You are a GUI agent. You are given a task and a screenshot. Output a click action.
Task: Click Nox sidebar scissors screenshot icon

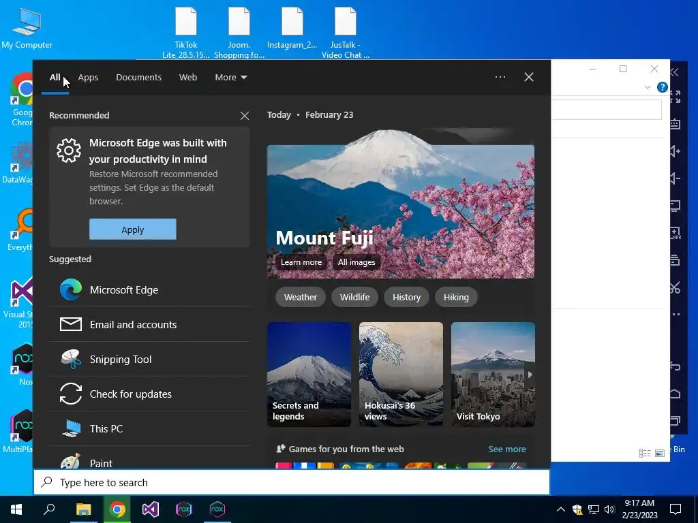[675, 287]
